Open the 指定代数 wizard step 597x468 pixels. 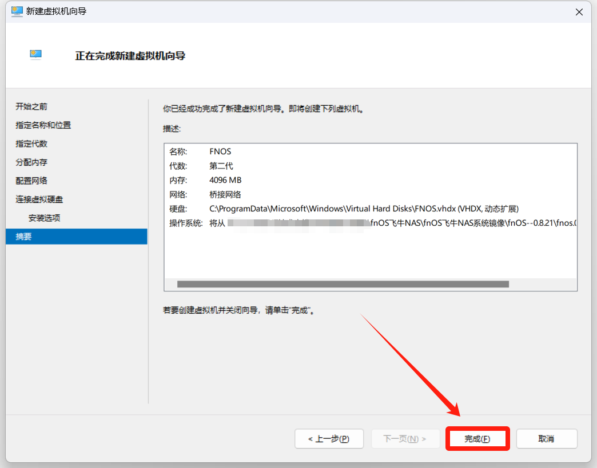pos(31,143)
